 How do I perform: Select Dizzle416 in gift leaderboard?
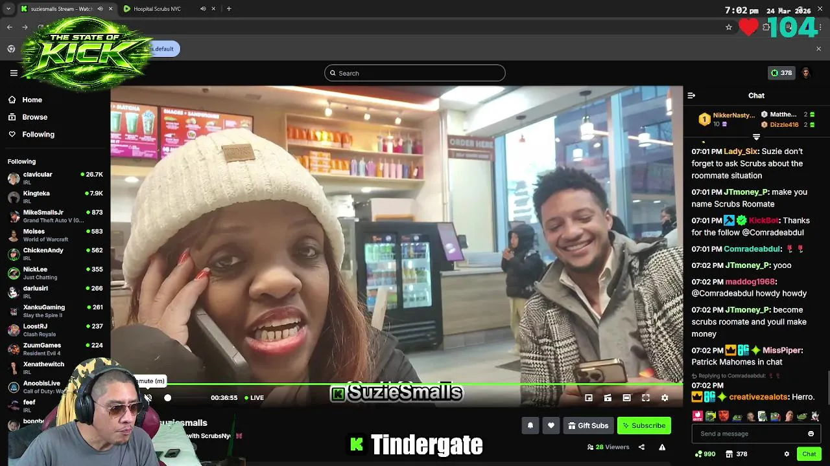point(788,124)
